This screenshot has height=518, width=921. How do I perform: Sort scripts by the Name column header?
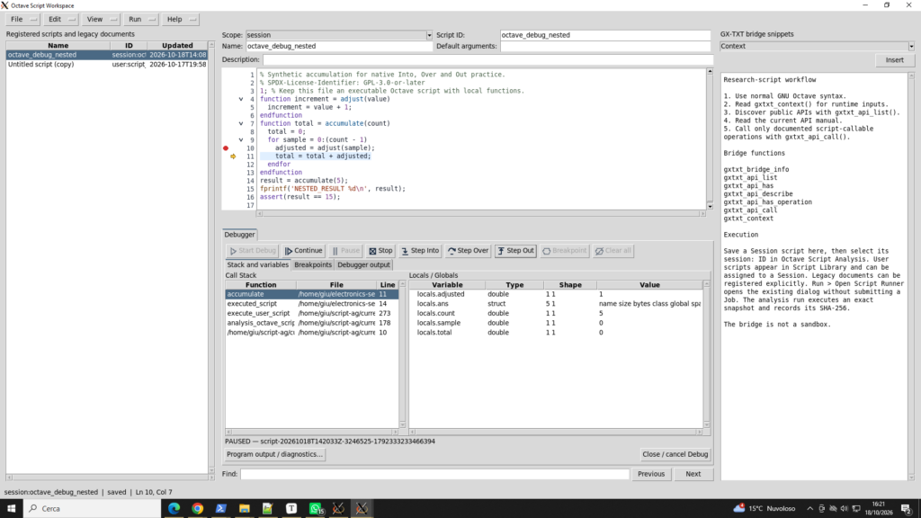(58, 45)
